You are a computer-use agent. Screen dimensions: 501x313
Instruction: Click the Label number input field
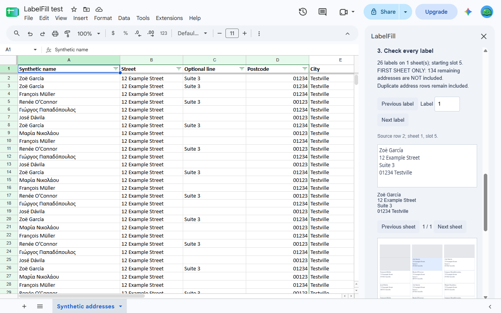click(x=447, y=104)
